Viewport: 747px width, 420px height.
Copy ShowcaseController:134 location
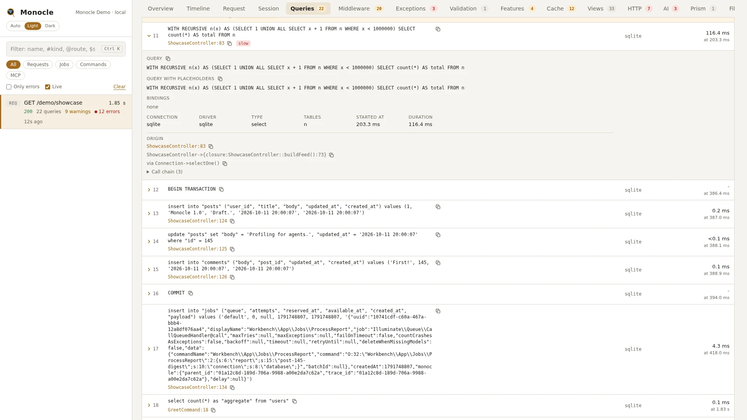[232, 388]
